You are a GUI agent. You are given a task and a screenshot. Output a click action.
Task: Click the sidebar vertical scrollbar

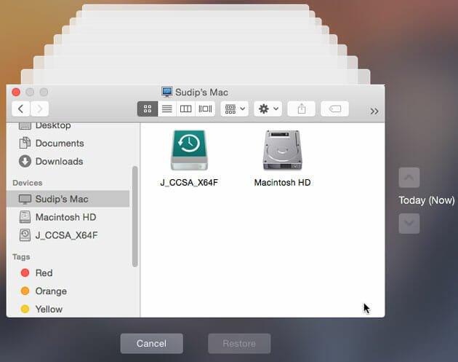pyautogui.click(x=134, y=216)
